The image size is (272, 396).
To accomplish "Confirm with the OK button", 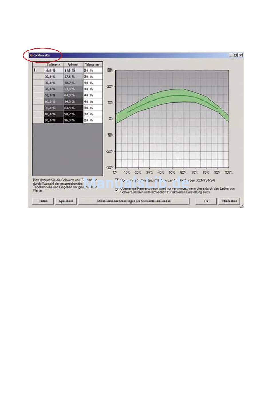I will tap(206, 201).
